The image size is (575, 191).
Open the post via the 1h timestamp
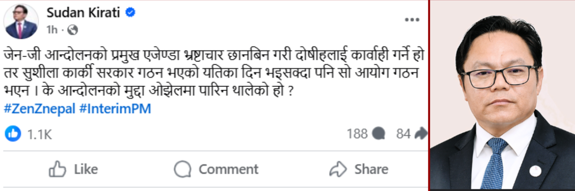point(52,30)
